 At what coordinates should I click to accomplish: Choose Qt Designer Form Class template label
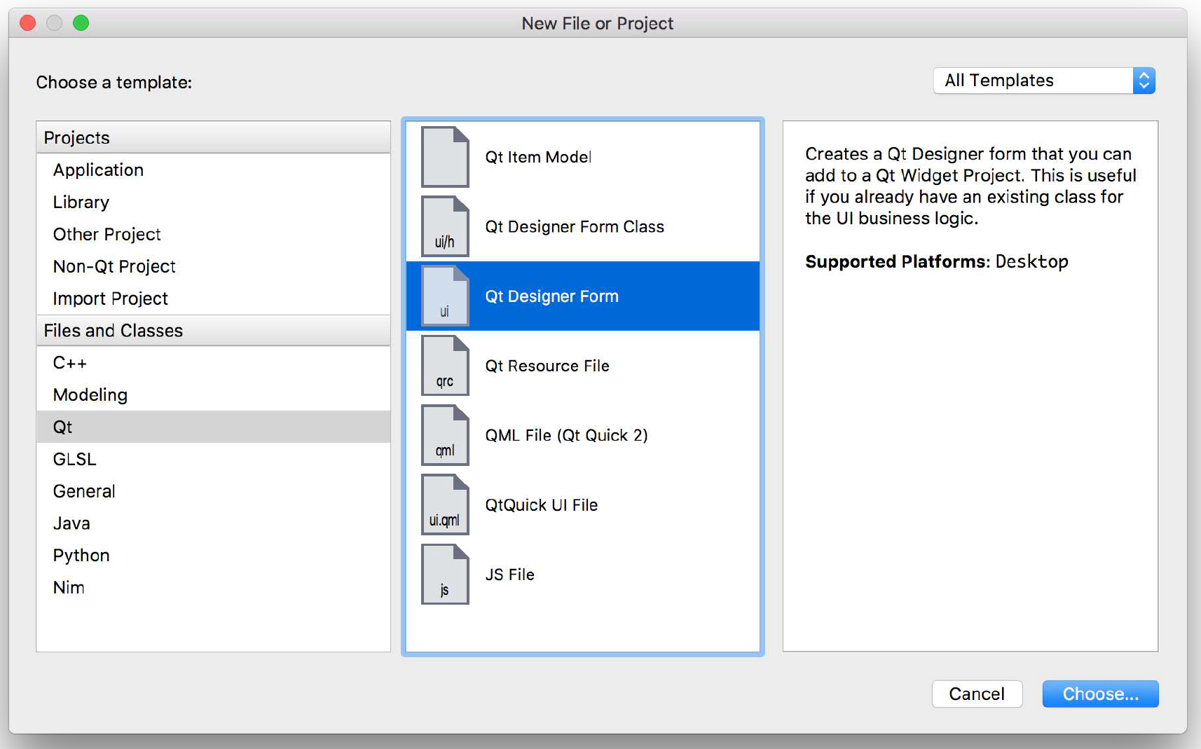pyautogui.click(x=575, y=226)
